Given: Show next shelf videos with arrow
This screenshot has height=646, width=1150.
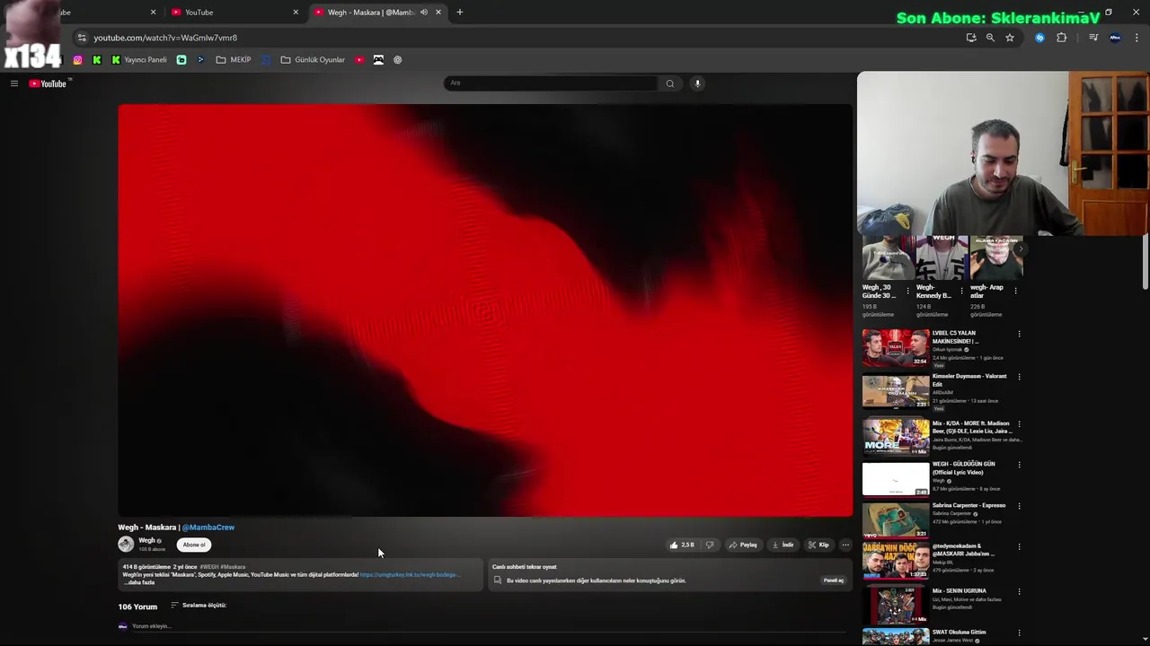Looking at the screenshot, I should [1020, 249].
